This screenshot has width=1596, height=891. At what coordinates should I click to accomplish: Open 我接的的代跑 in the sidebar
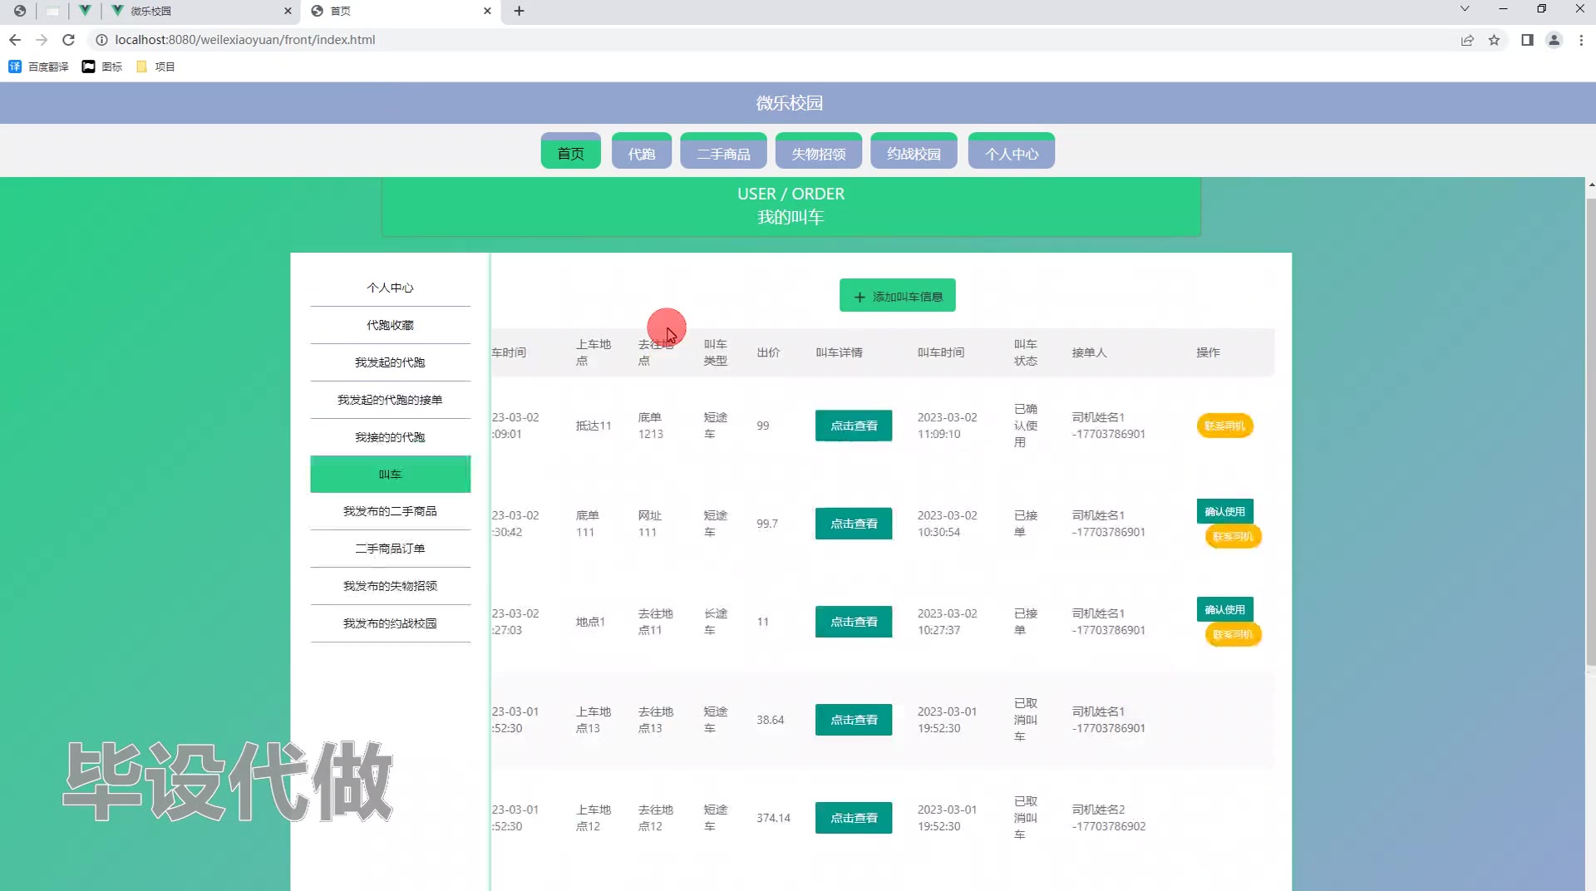[x=390, y=437]
